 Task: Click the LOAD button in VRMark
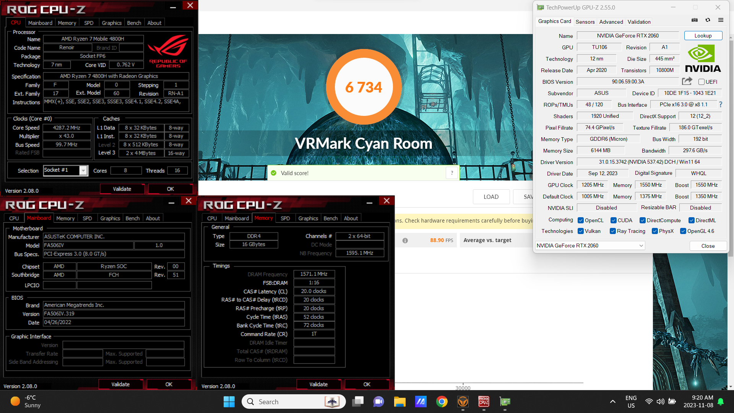(491, 197)
